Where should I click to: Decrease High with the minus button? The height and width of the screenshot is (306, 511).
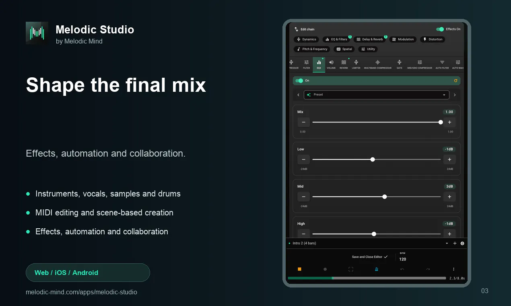[303, 234]
